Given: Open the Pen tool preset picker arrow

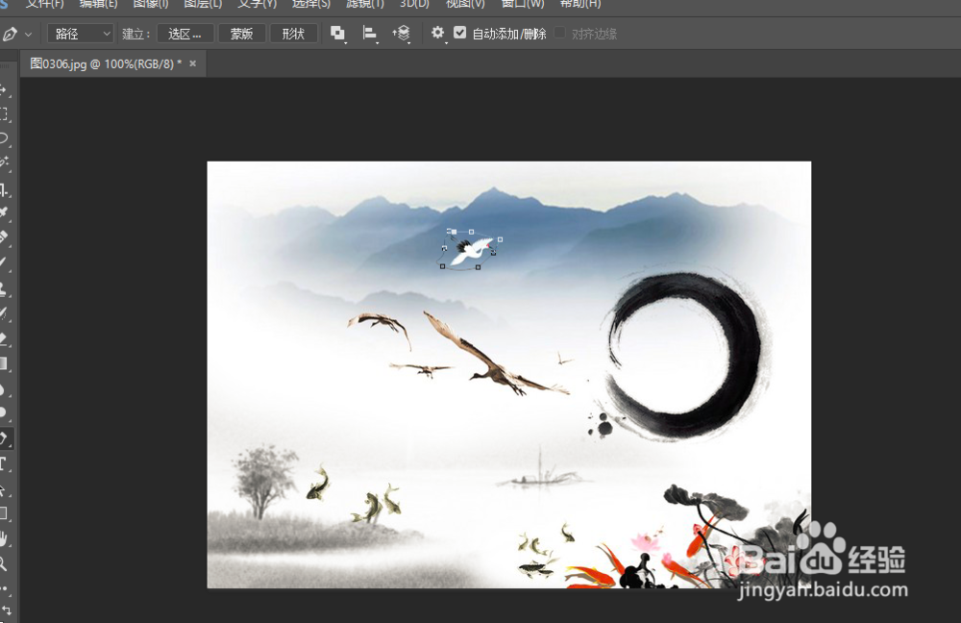Looking at the screenshot, I should [28, 35].
